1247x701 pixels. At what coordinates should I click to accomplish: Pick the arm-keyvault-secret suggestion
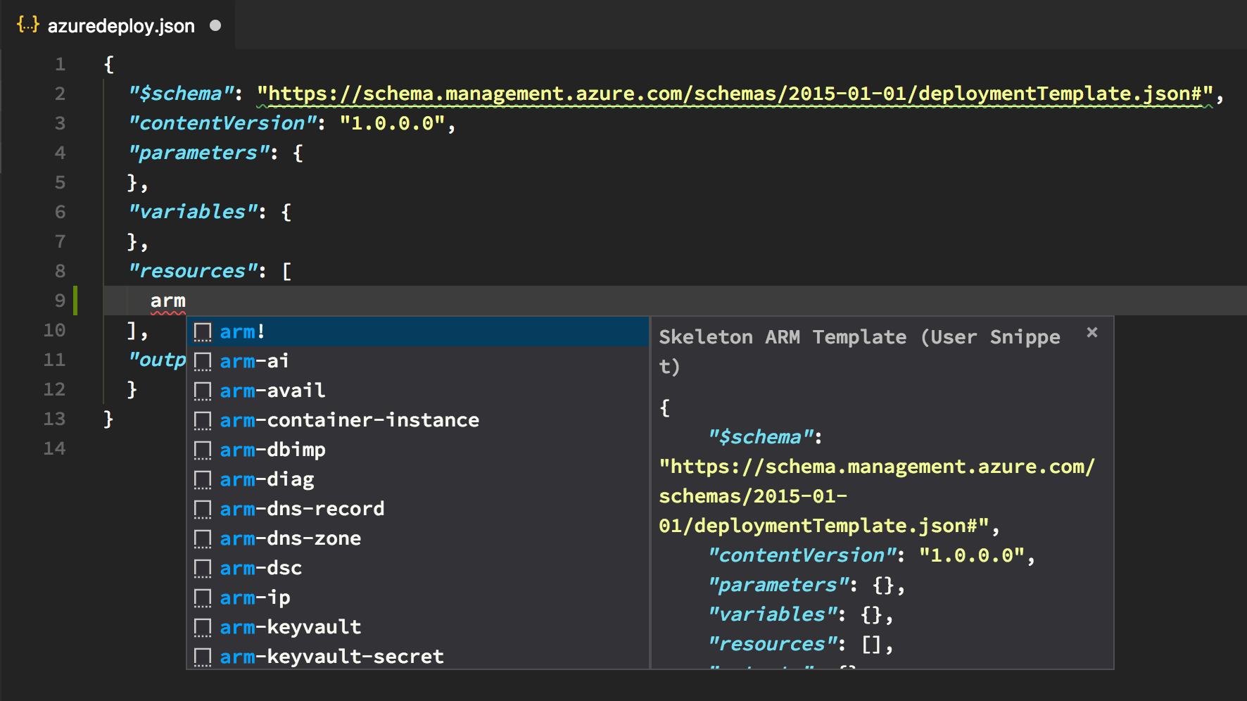[x=417, y=656]
